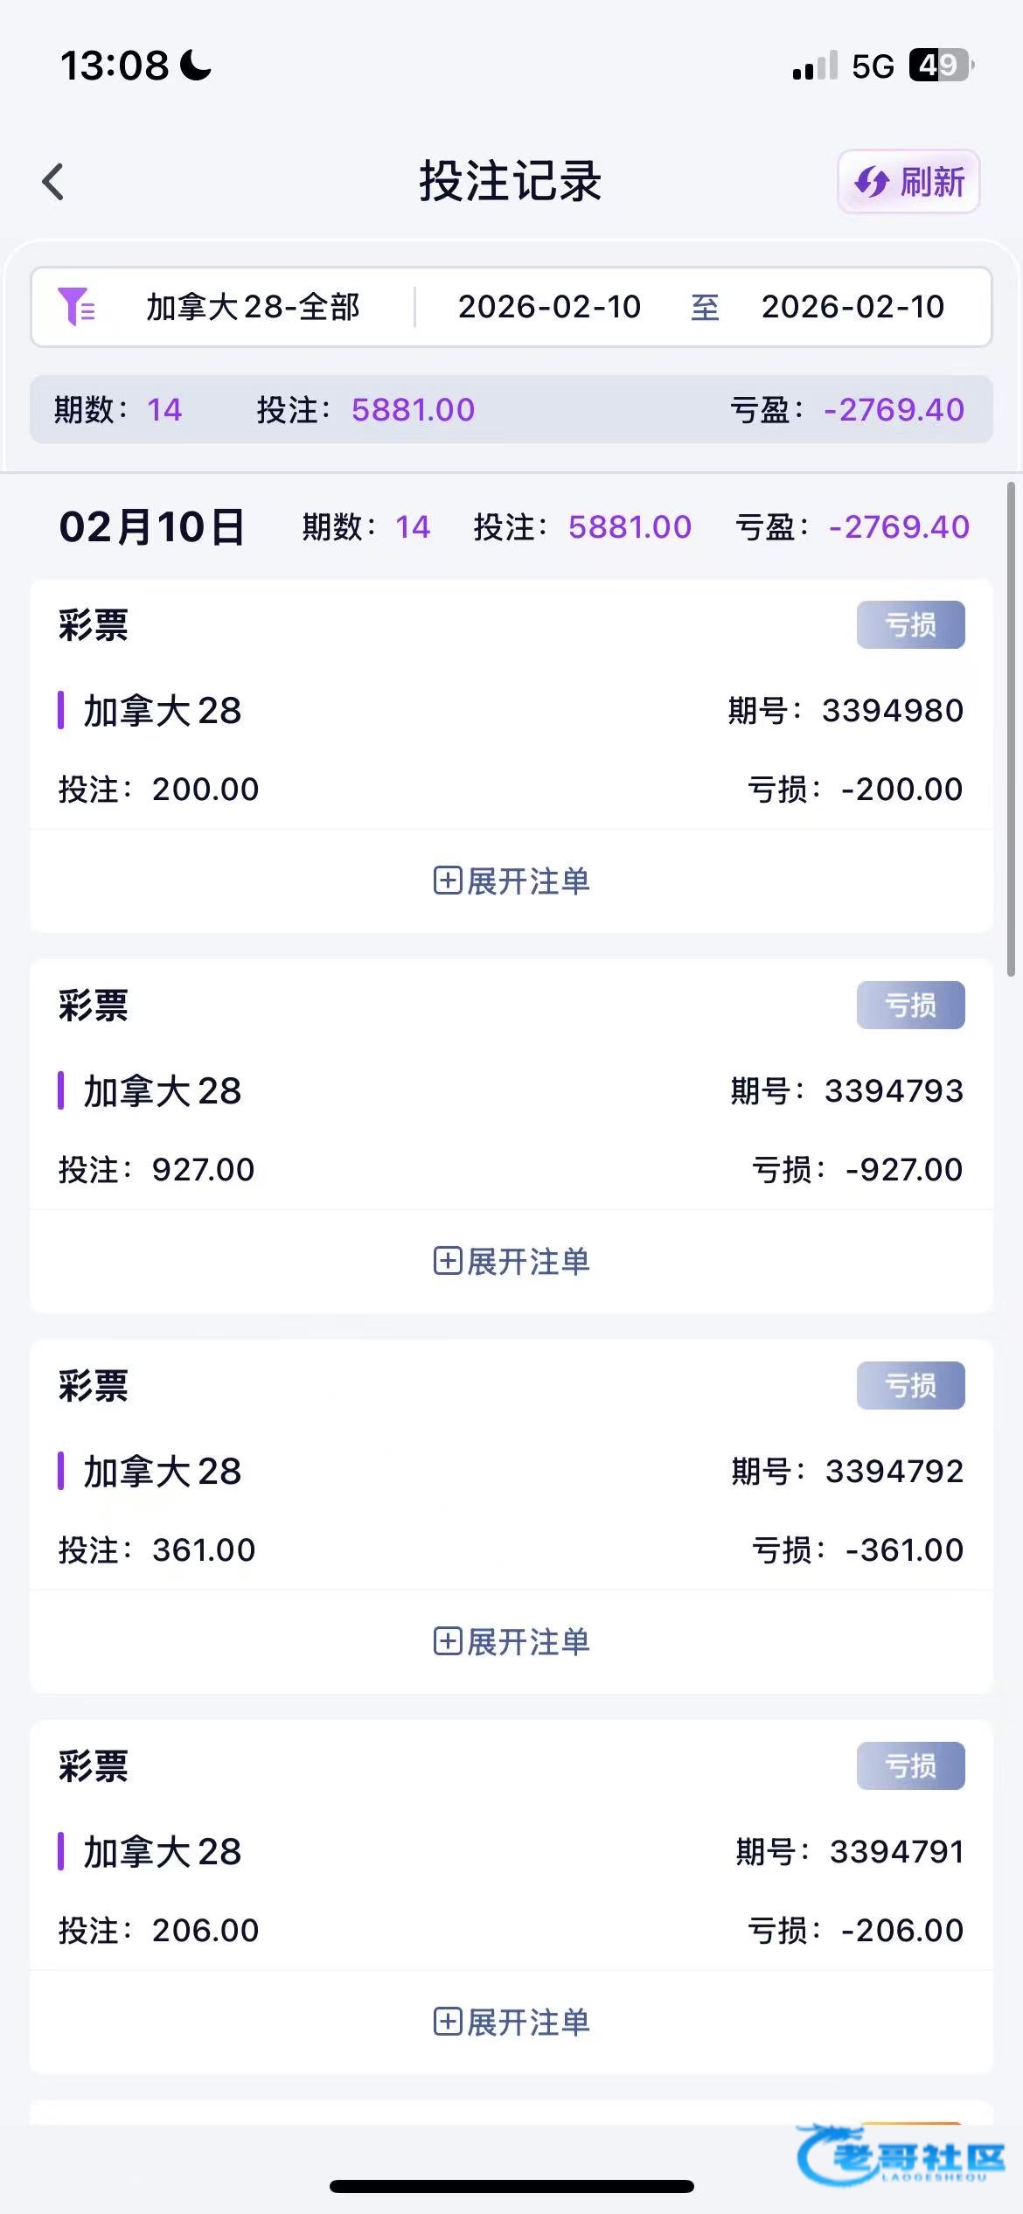Select the end date after 至
Viewport: 1023px width, 2214px height.
[852, 307]
